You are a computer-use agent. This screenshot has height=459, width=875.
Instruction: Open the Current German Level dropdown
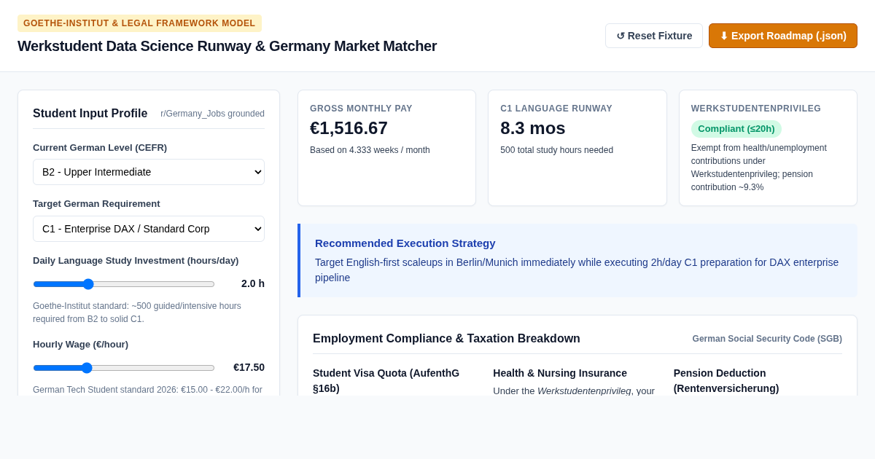point(149,172)
